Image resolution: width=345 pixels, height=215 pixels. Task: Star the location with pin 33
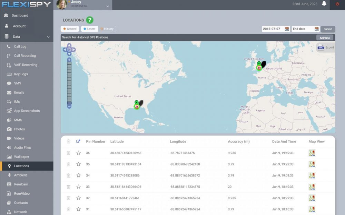coord(79,187)
